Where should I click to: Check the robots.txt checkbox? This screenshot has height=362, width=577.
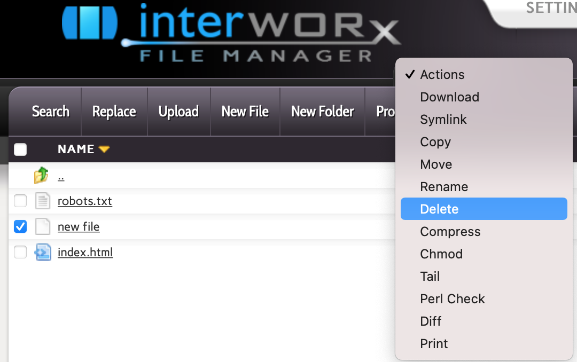(x=20, y=201)
